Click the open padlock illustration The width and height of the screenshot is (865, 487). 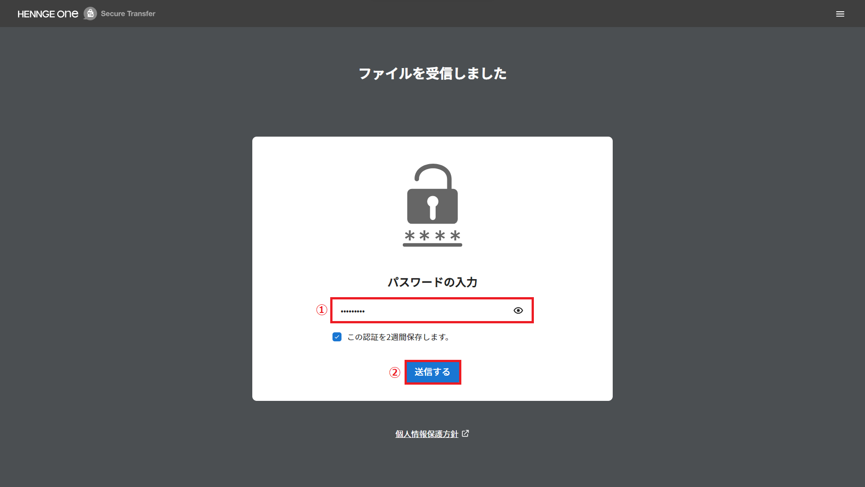(432, 193)
